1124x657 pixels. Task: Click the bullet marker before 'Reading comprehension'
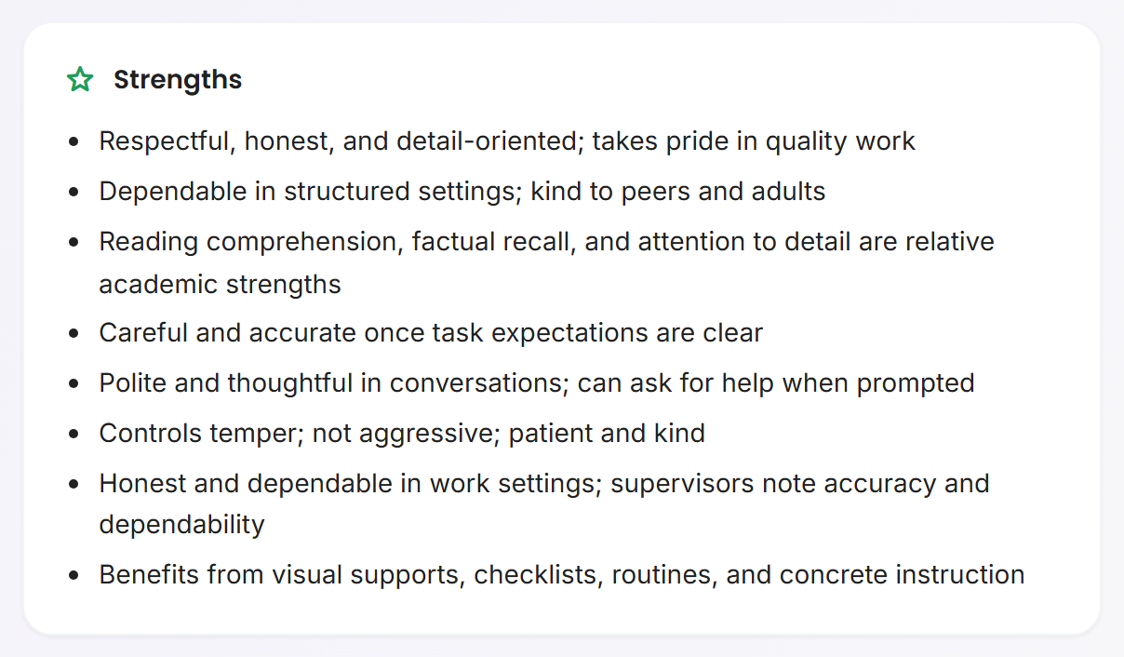74,243
